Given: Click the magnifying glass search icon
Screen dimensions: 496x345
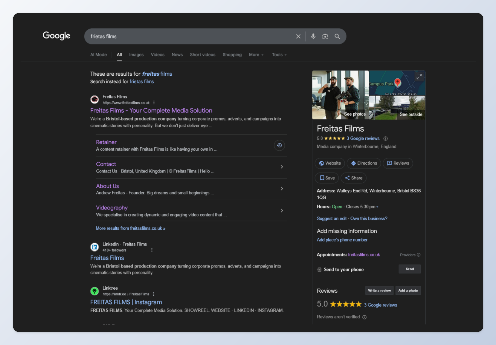Looking at the screenshot, I should [x=337, y=36].
